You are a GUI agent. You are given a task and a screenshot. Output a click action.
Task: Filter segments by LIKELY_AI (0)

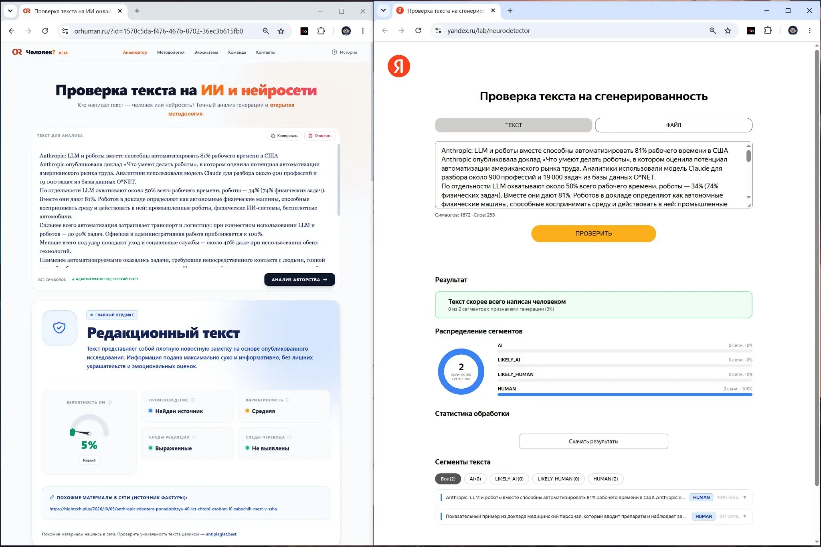(x=509, y=478)
